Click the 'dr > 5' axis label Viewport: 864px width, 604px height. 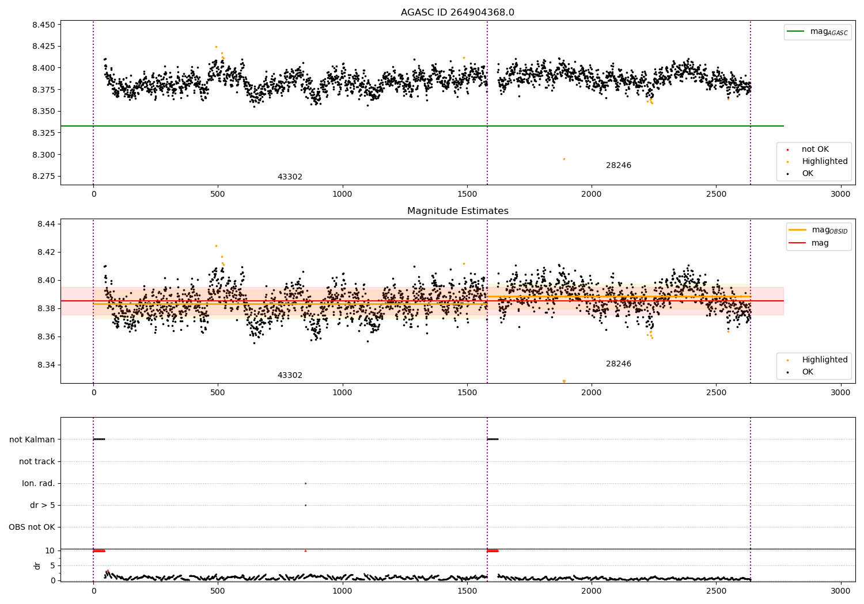[43, 505]
